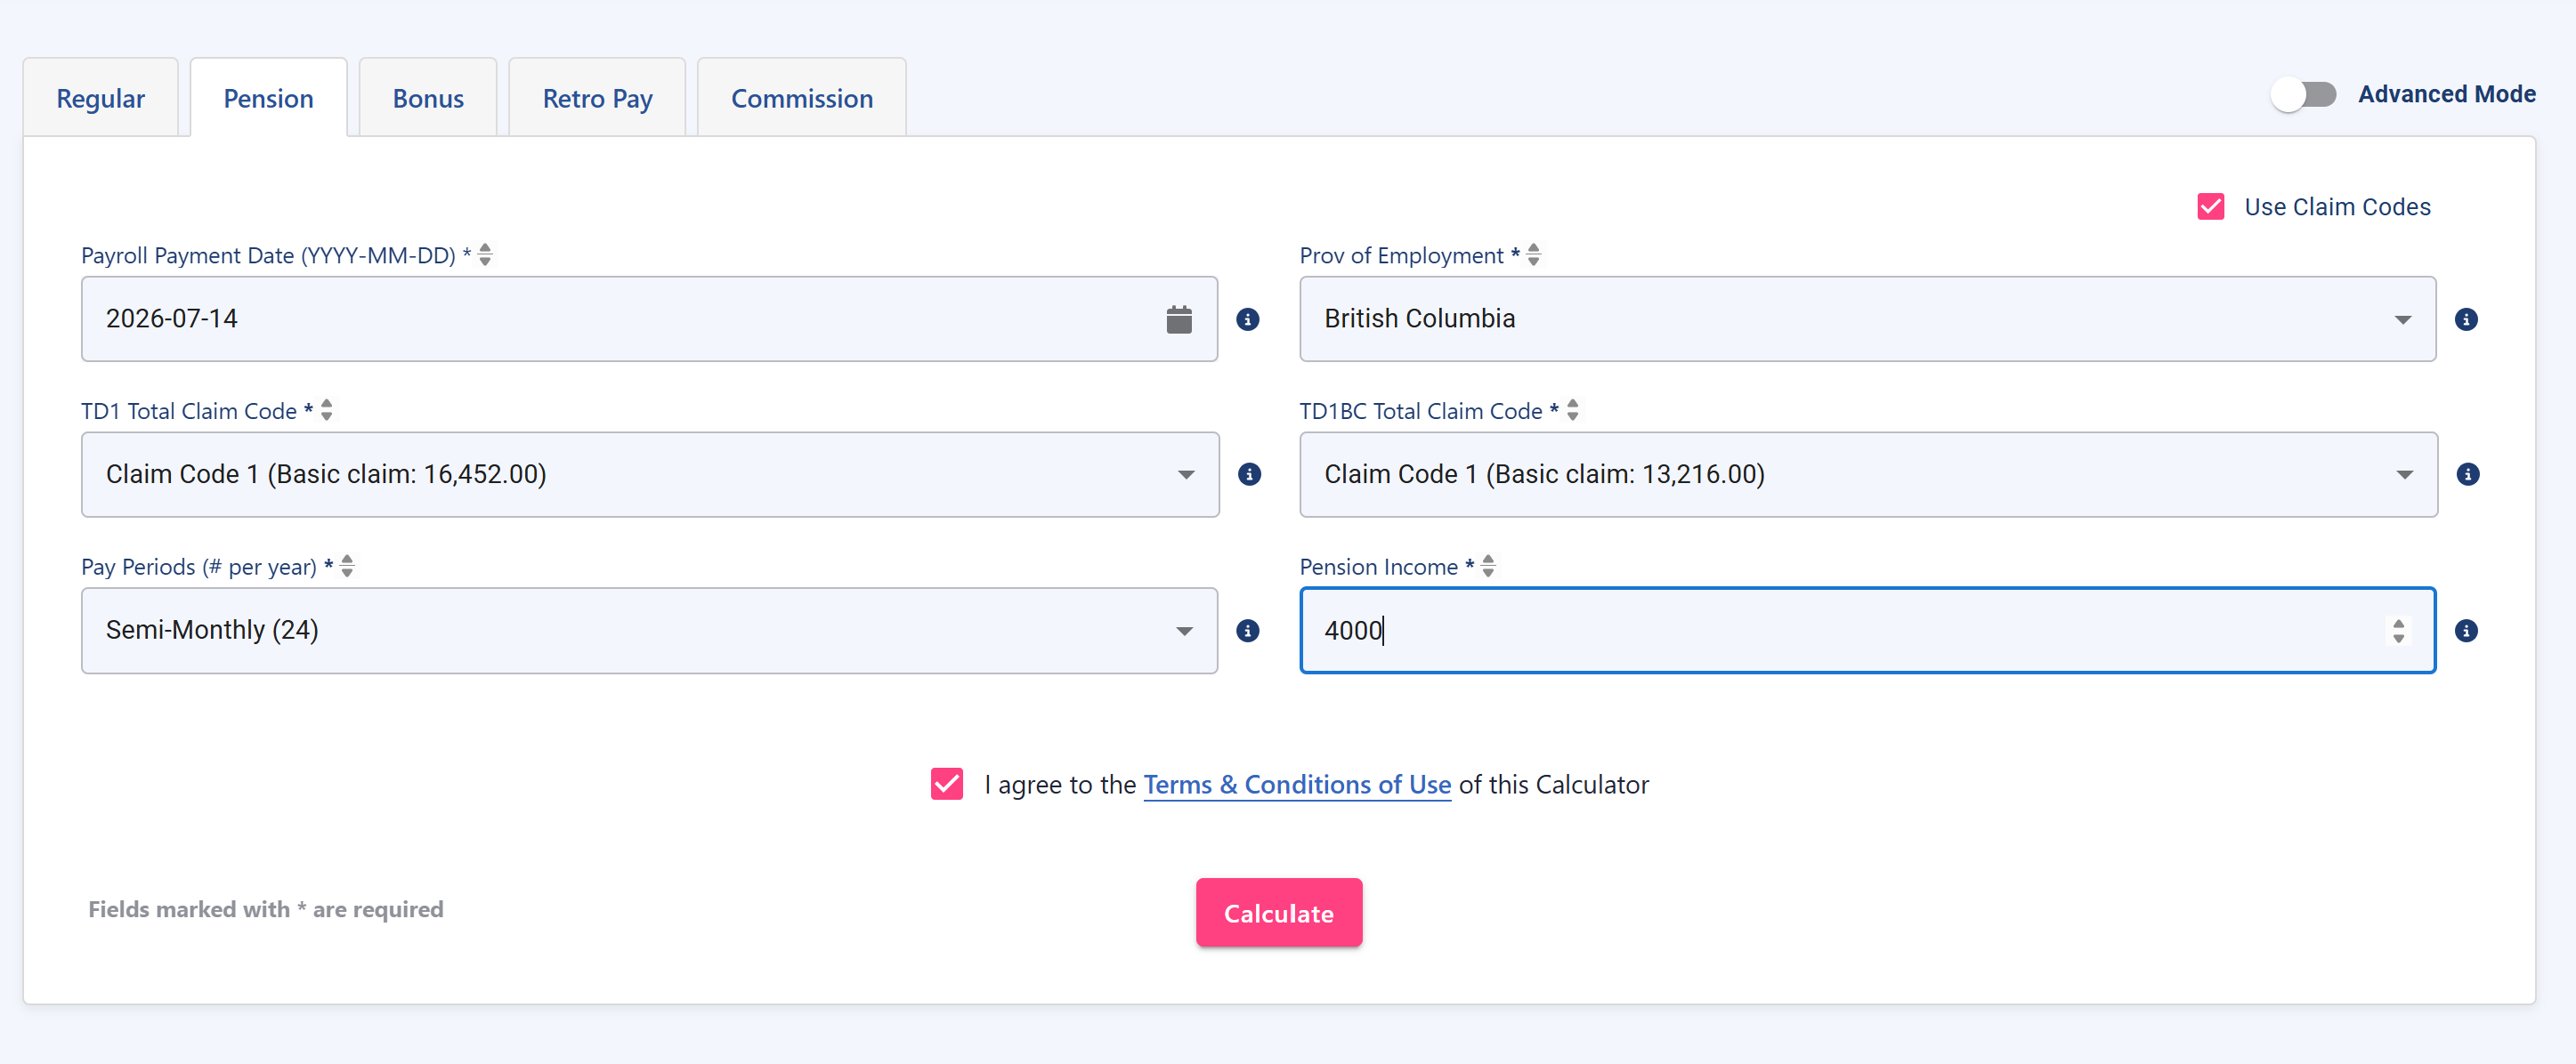The image size is (2576, 1064).
Task: Click sort arrows beside TD1BC Total Claim Code label
Action: pos(1572,409)
